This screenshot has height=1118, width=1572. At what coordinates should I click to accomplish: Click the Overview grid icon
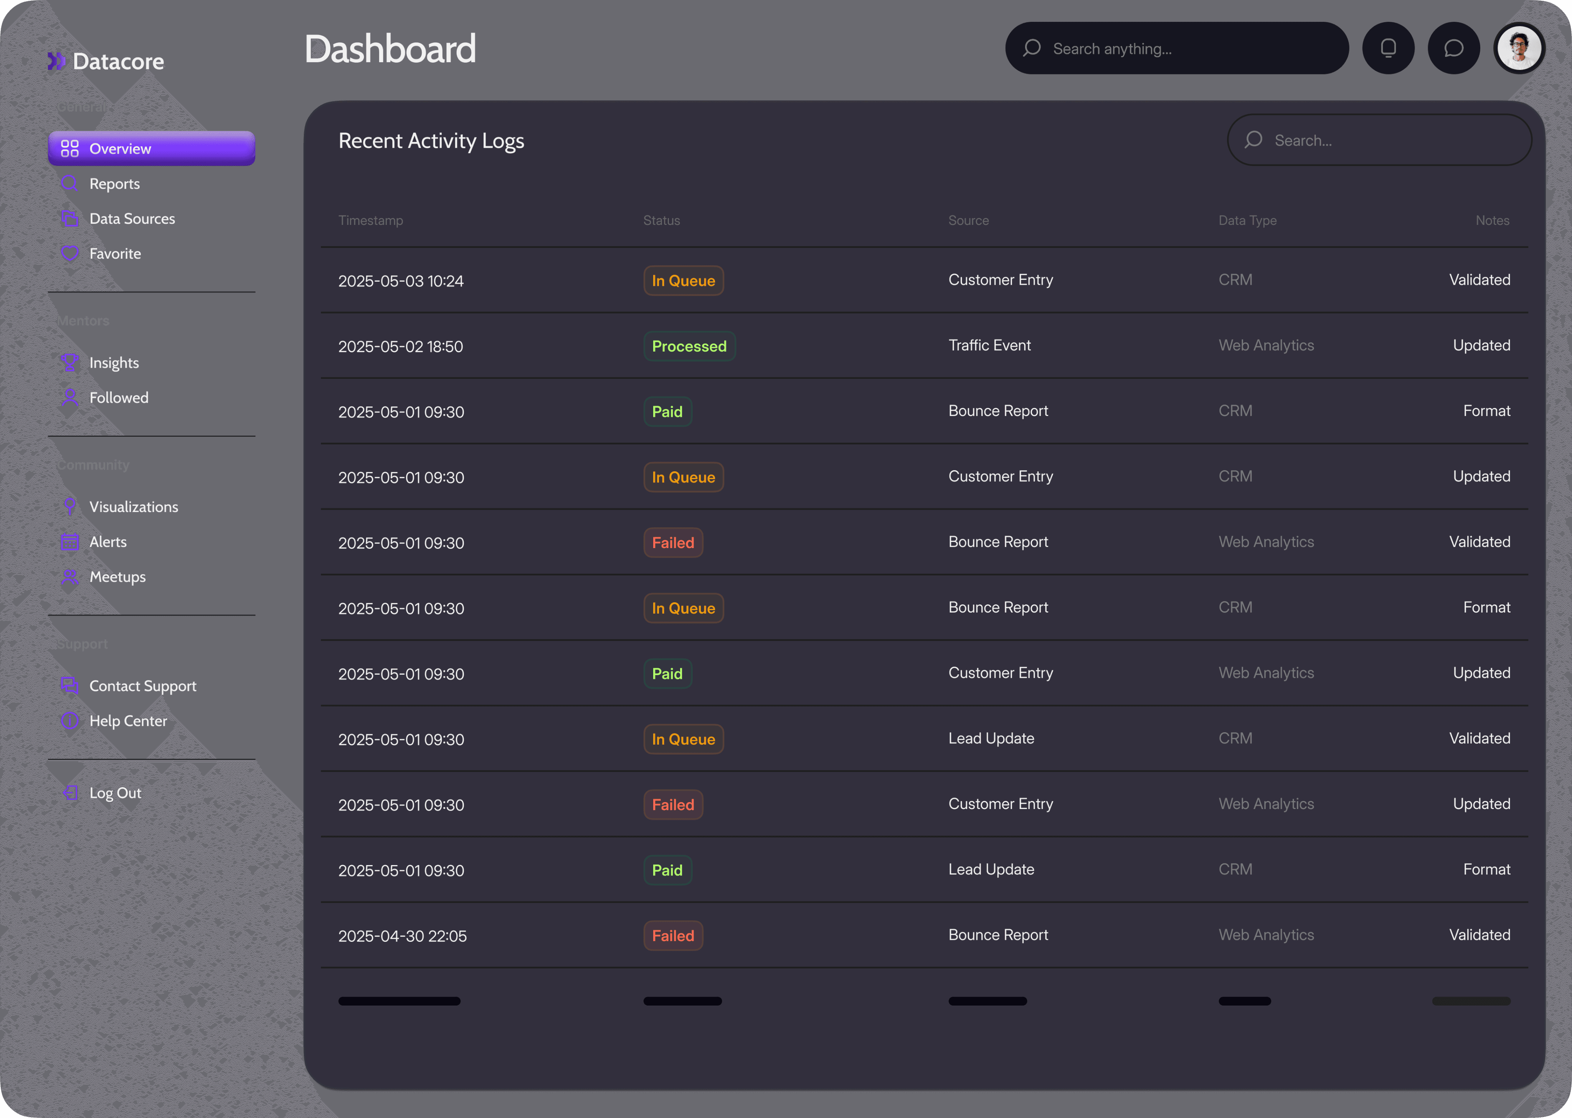click(69, 149)
